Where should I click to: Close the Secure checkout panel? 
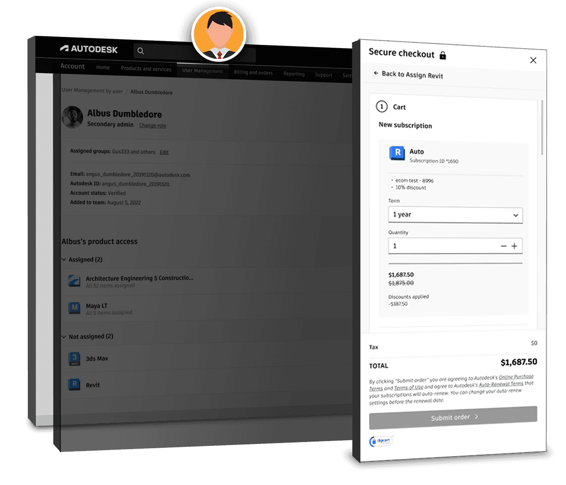533,60
